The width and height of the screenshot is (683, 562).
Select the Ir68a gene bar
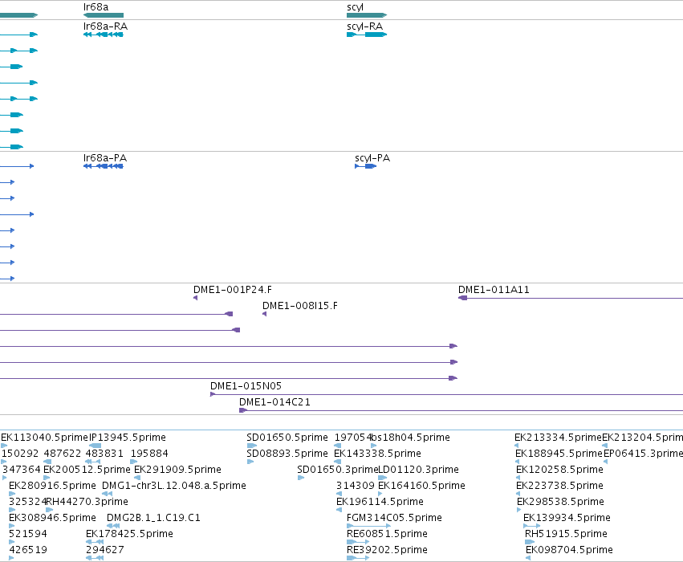[x=104, y=15]
